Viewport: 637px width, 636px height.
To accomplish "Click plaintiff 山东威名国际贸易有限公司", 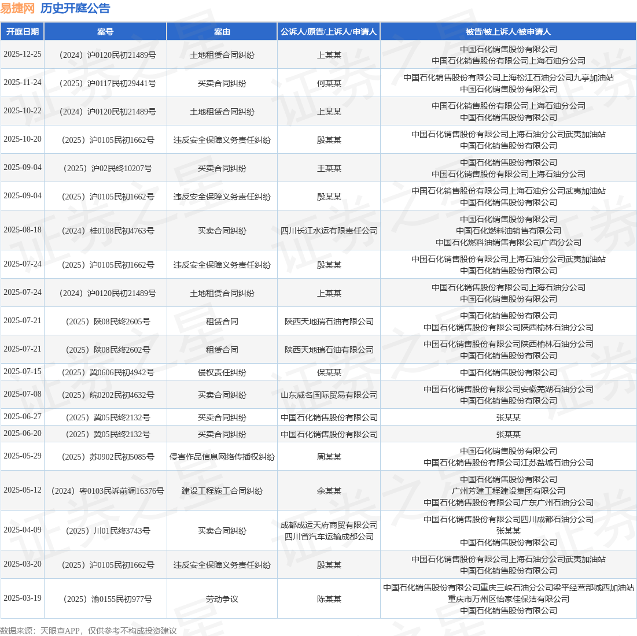I will click(329, 395).
